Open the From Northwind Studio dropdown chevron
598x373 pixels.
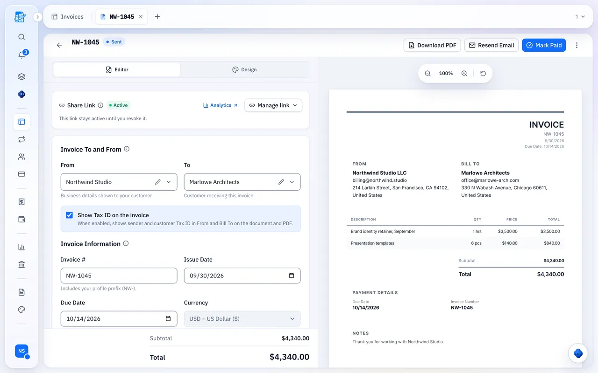(169, 182)
